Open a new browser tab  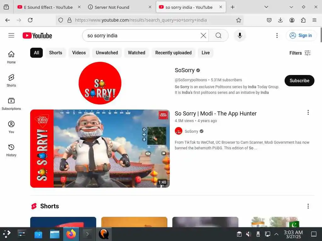coord(232,7)
